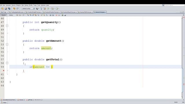Open the Navigate menu
The image size is (185, 104).
(8, 5)
